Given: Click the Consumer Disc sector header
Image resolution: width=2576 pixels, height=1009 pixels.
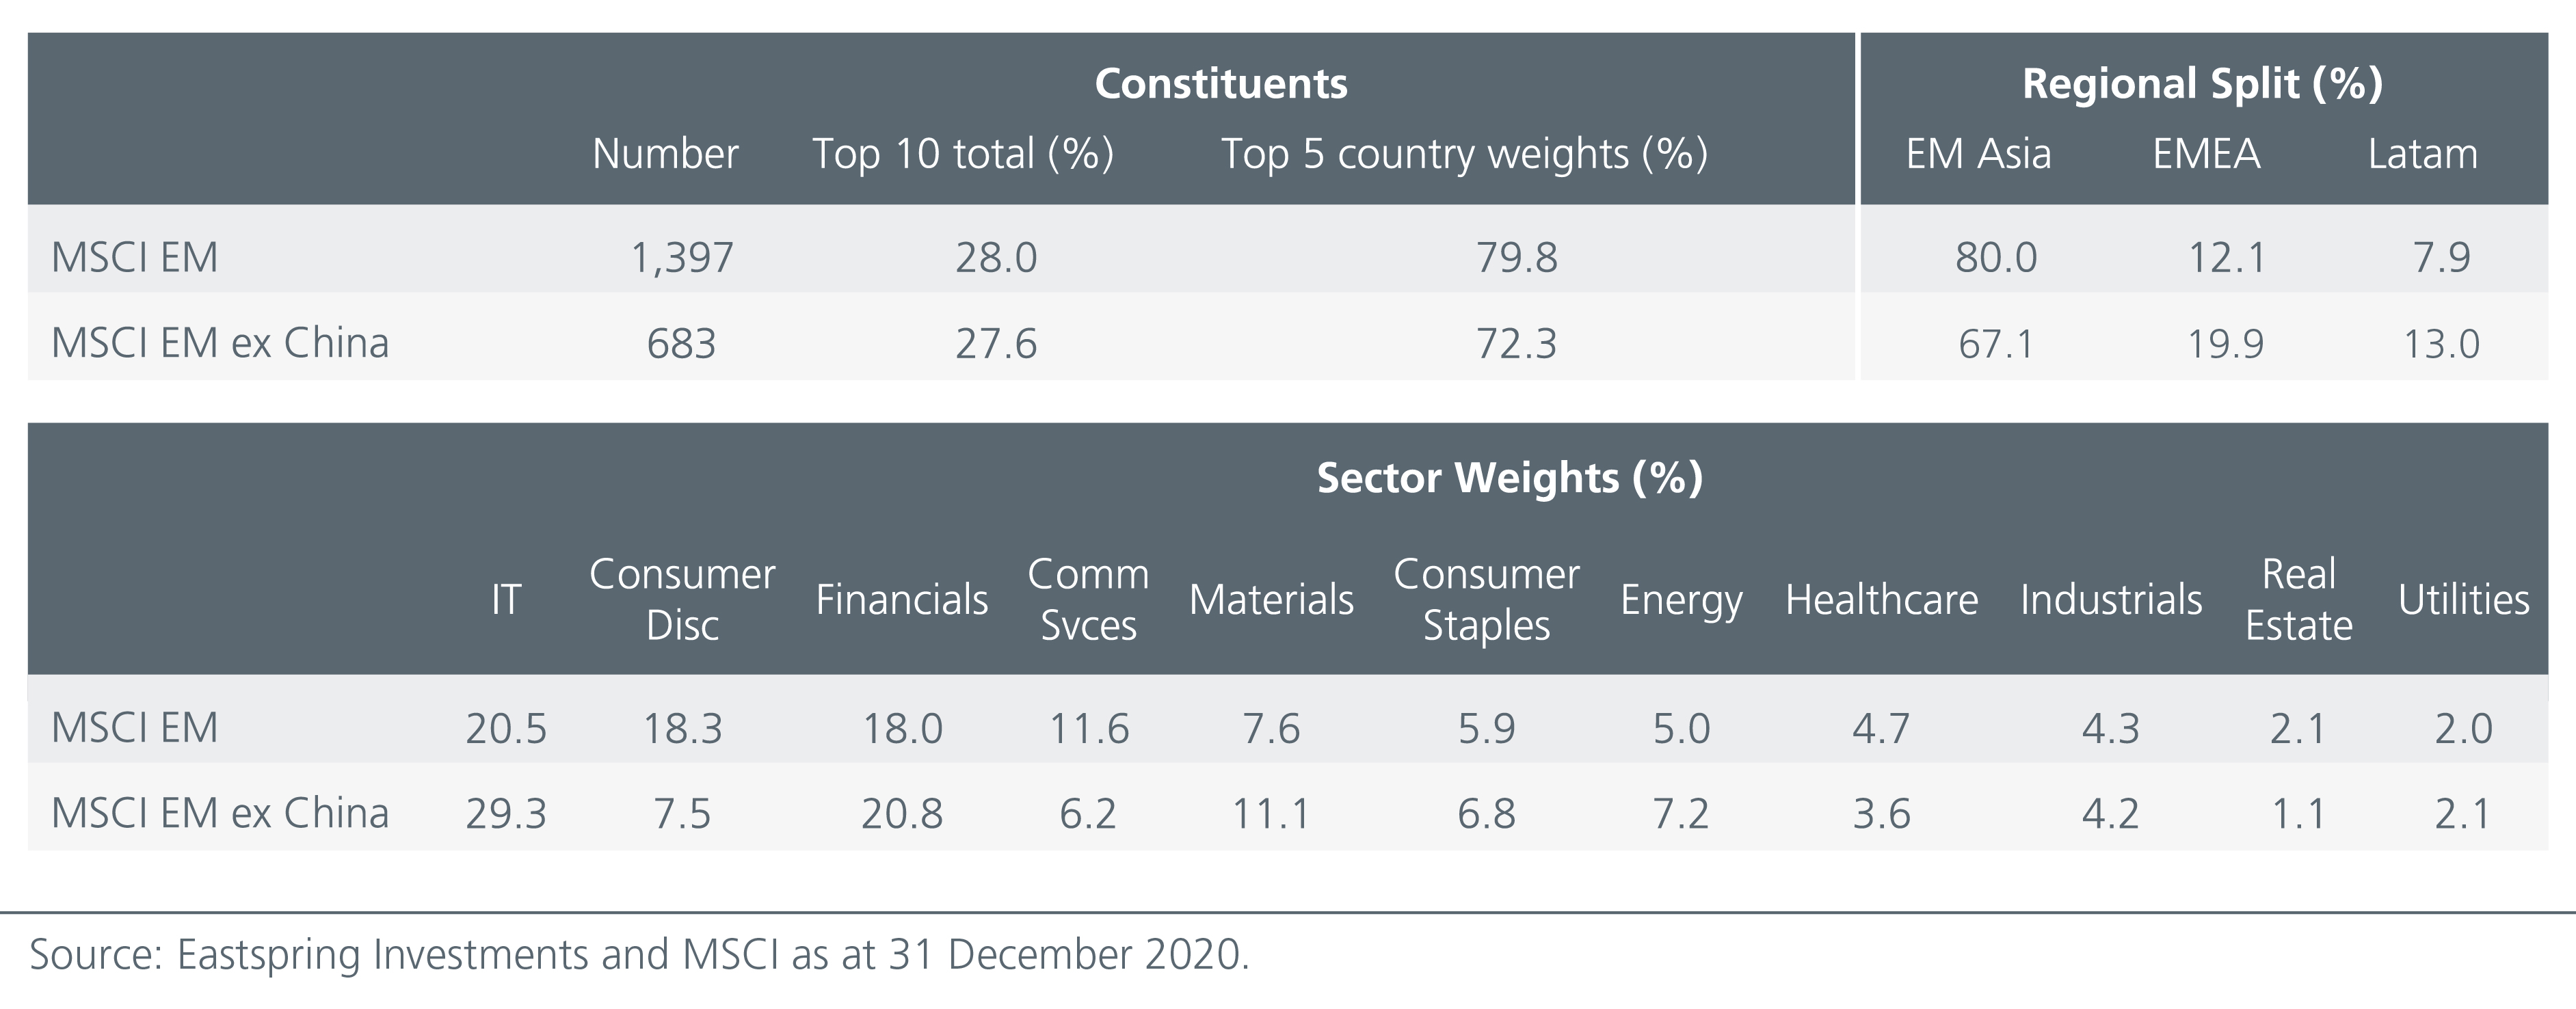Looking at the screenshot, I should [682, 599].
